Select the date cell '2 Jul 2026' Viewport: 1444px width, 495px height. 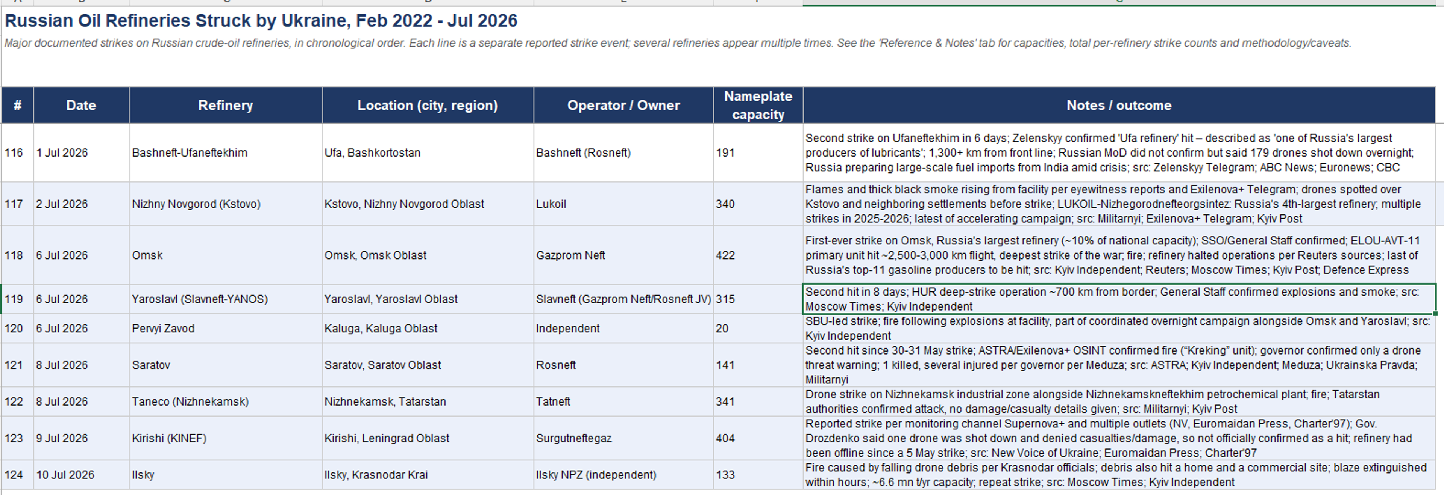point(81,204)
